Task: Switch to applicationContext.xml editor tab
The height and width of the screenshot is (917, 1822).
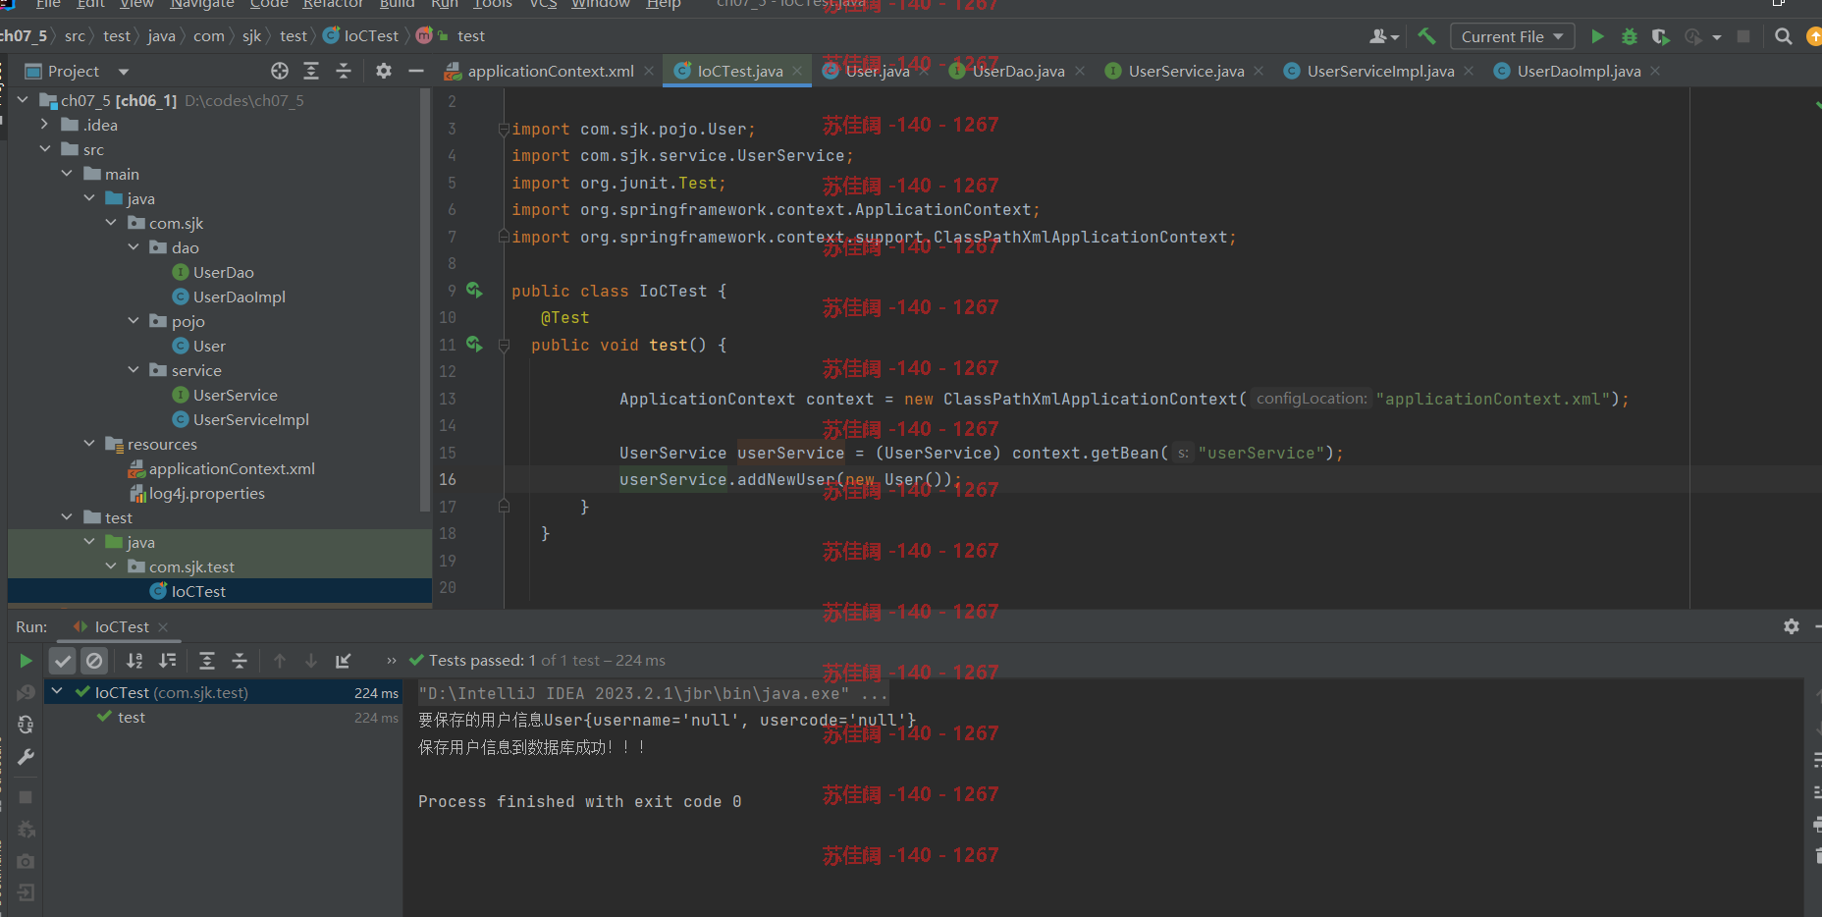Action: [550, 71]
